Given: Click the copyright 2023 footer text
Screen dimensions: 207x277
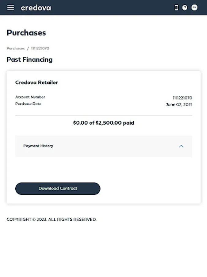Looking at the screenshot, I should [52, 219].
